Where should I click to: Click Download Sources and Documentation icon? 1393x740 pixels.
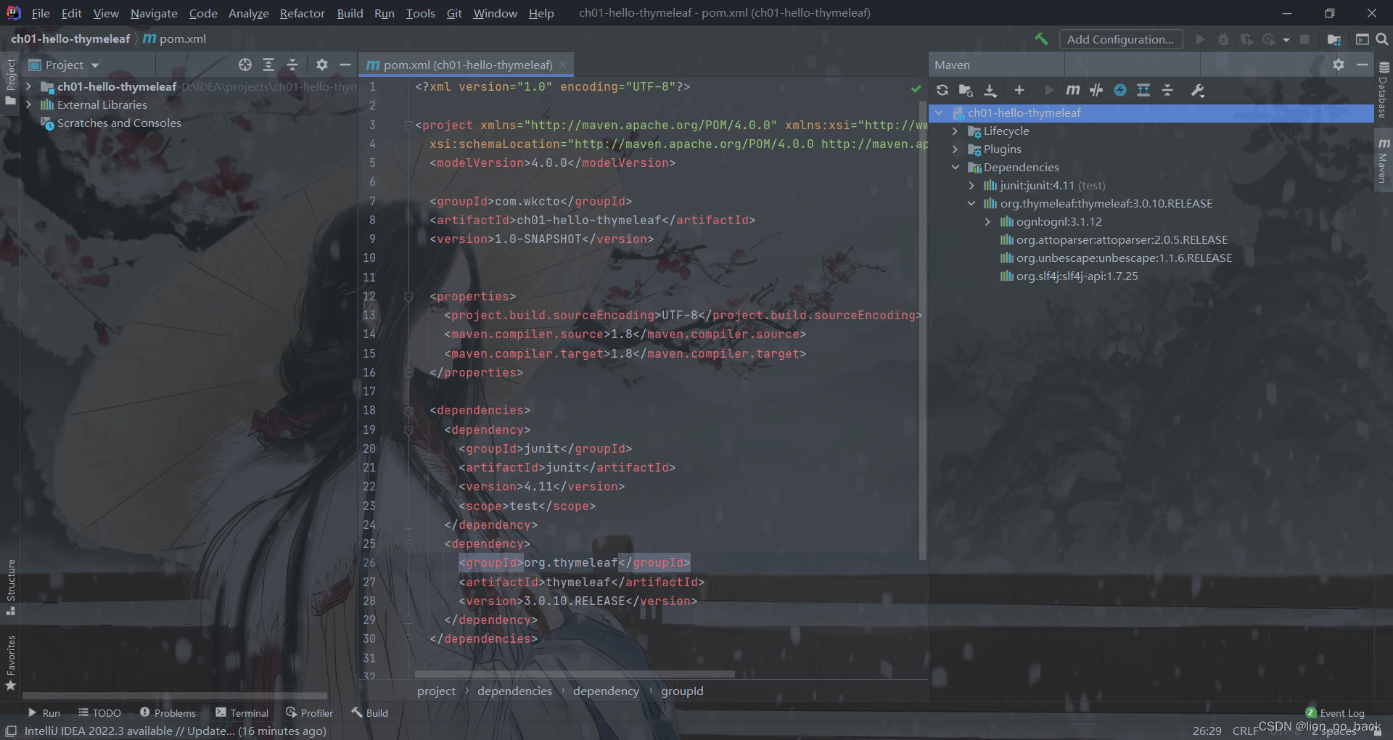click(x=990, y=90)
